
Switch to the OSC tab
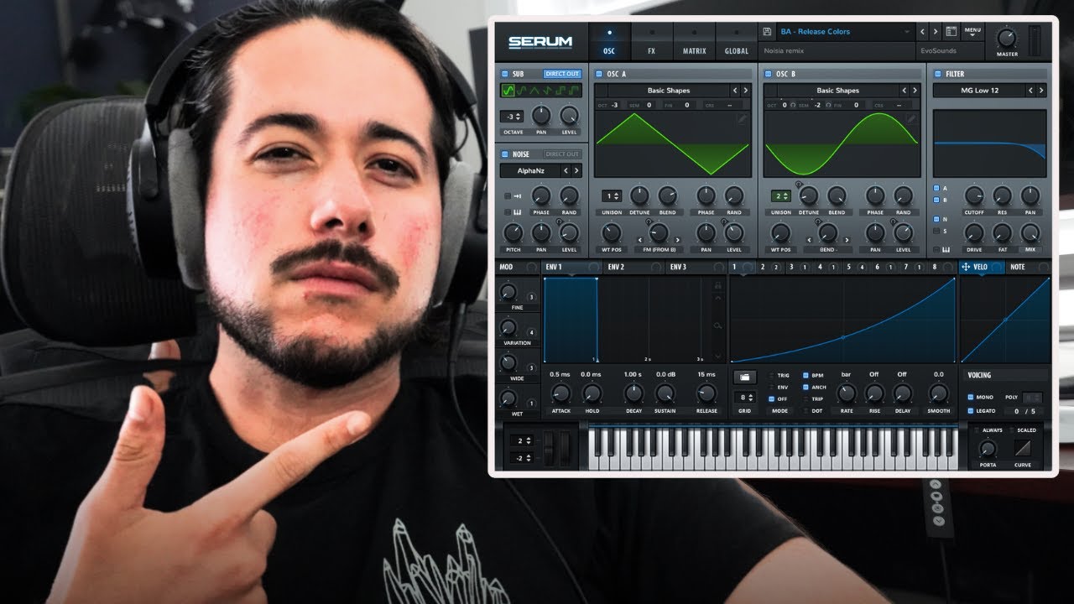point(609,43)
